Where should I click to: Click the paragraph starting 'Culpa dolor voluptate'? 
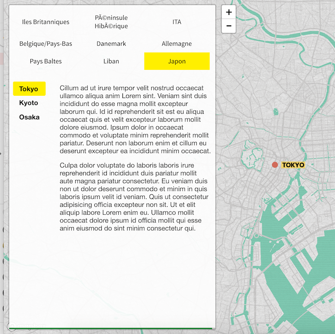pos(134,197)
